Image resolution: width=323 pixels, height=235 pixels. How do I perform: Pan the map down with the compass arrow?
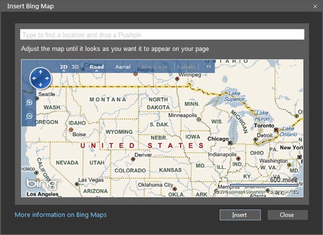[x=40, y=85]
